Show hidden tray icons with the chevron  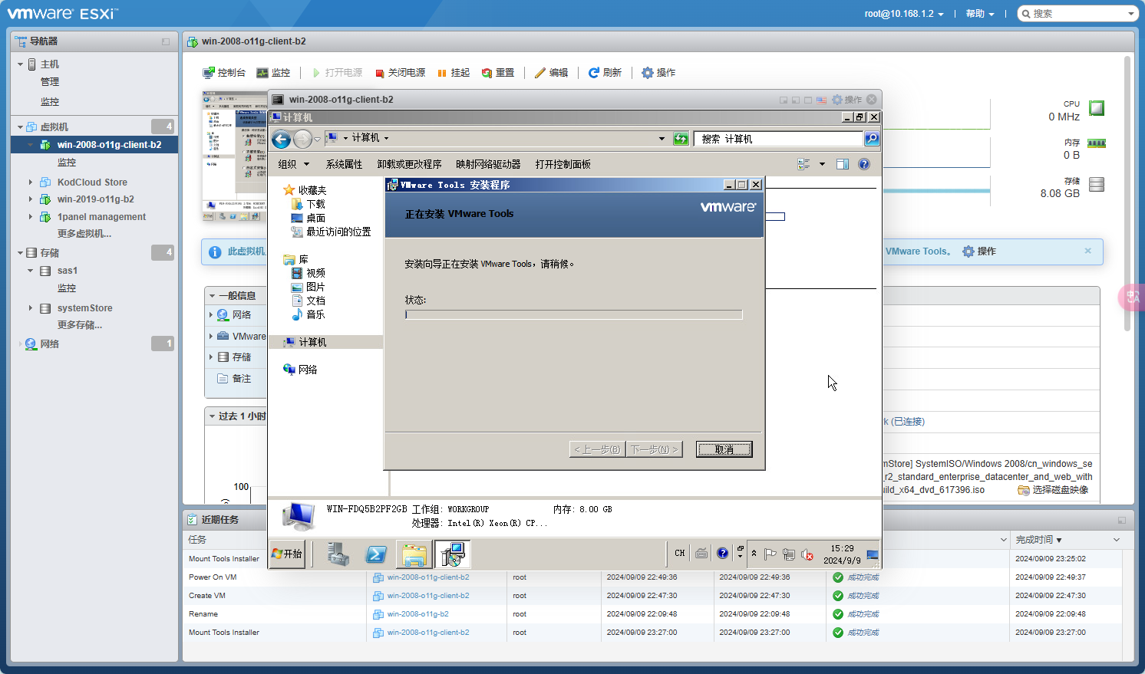pyautogui.click(x=754, y=554)
